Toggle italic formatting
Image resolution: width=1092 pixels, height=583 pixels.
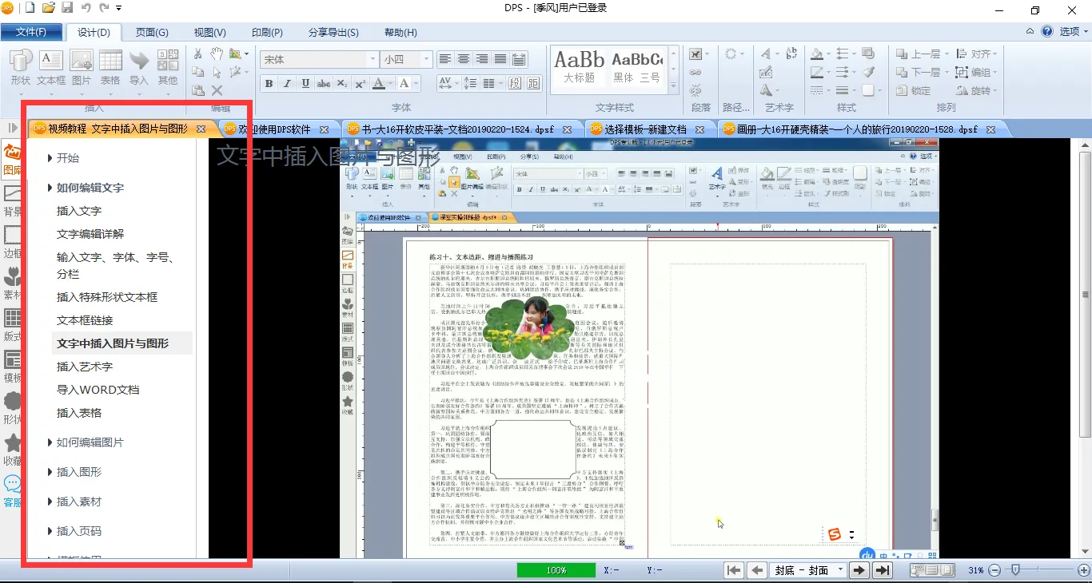pyautogui.click(x=287, y=84)
